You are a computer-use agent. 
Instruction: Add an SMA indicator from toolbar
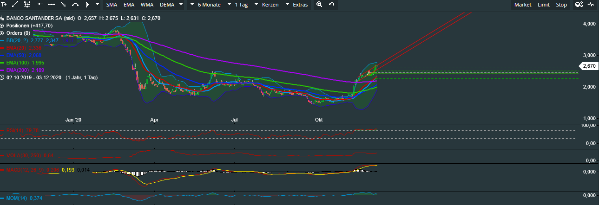pyautogui.click(x=112, y=5)
